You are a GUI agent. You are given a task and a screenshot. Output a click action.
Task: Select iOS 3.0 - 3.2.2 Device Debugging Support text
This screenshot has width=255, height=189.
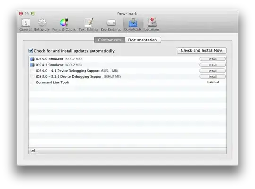(69, 77)
